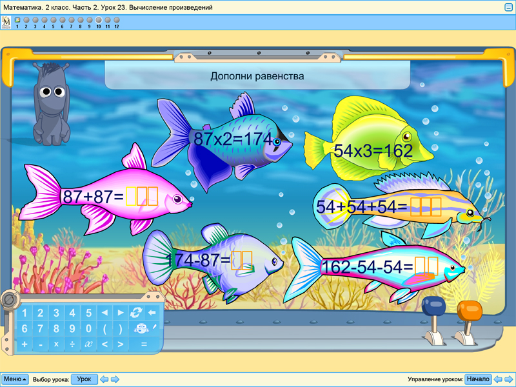
Task: Click the Начало button
Action: (x=478, y=379)
